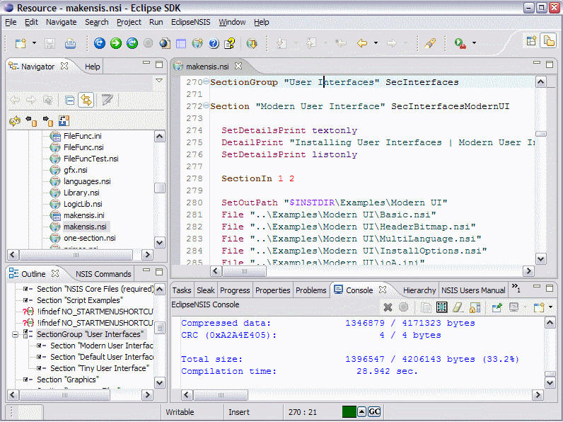The height and width of the screenshot is (422, 563).
Task: Click Collapse All in Navigator toolbar
Action: tap(69, 100)
